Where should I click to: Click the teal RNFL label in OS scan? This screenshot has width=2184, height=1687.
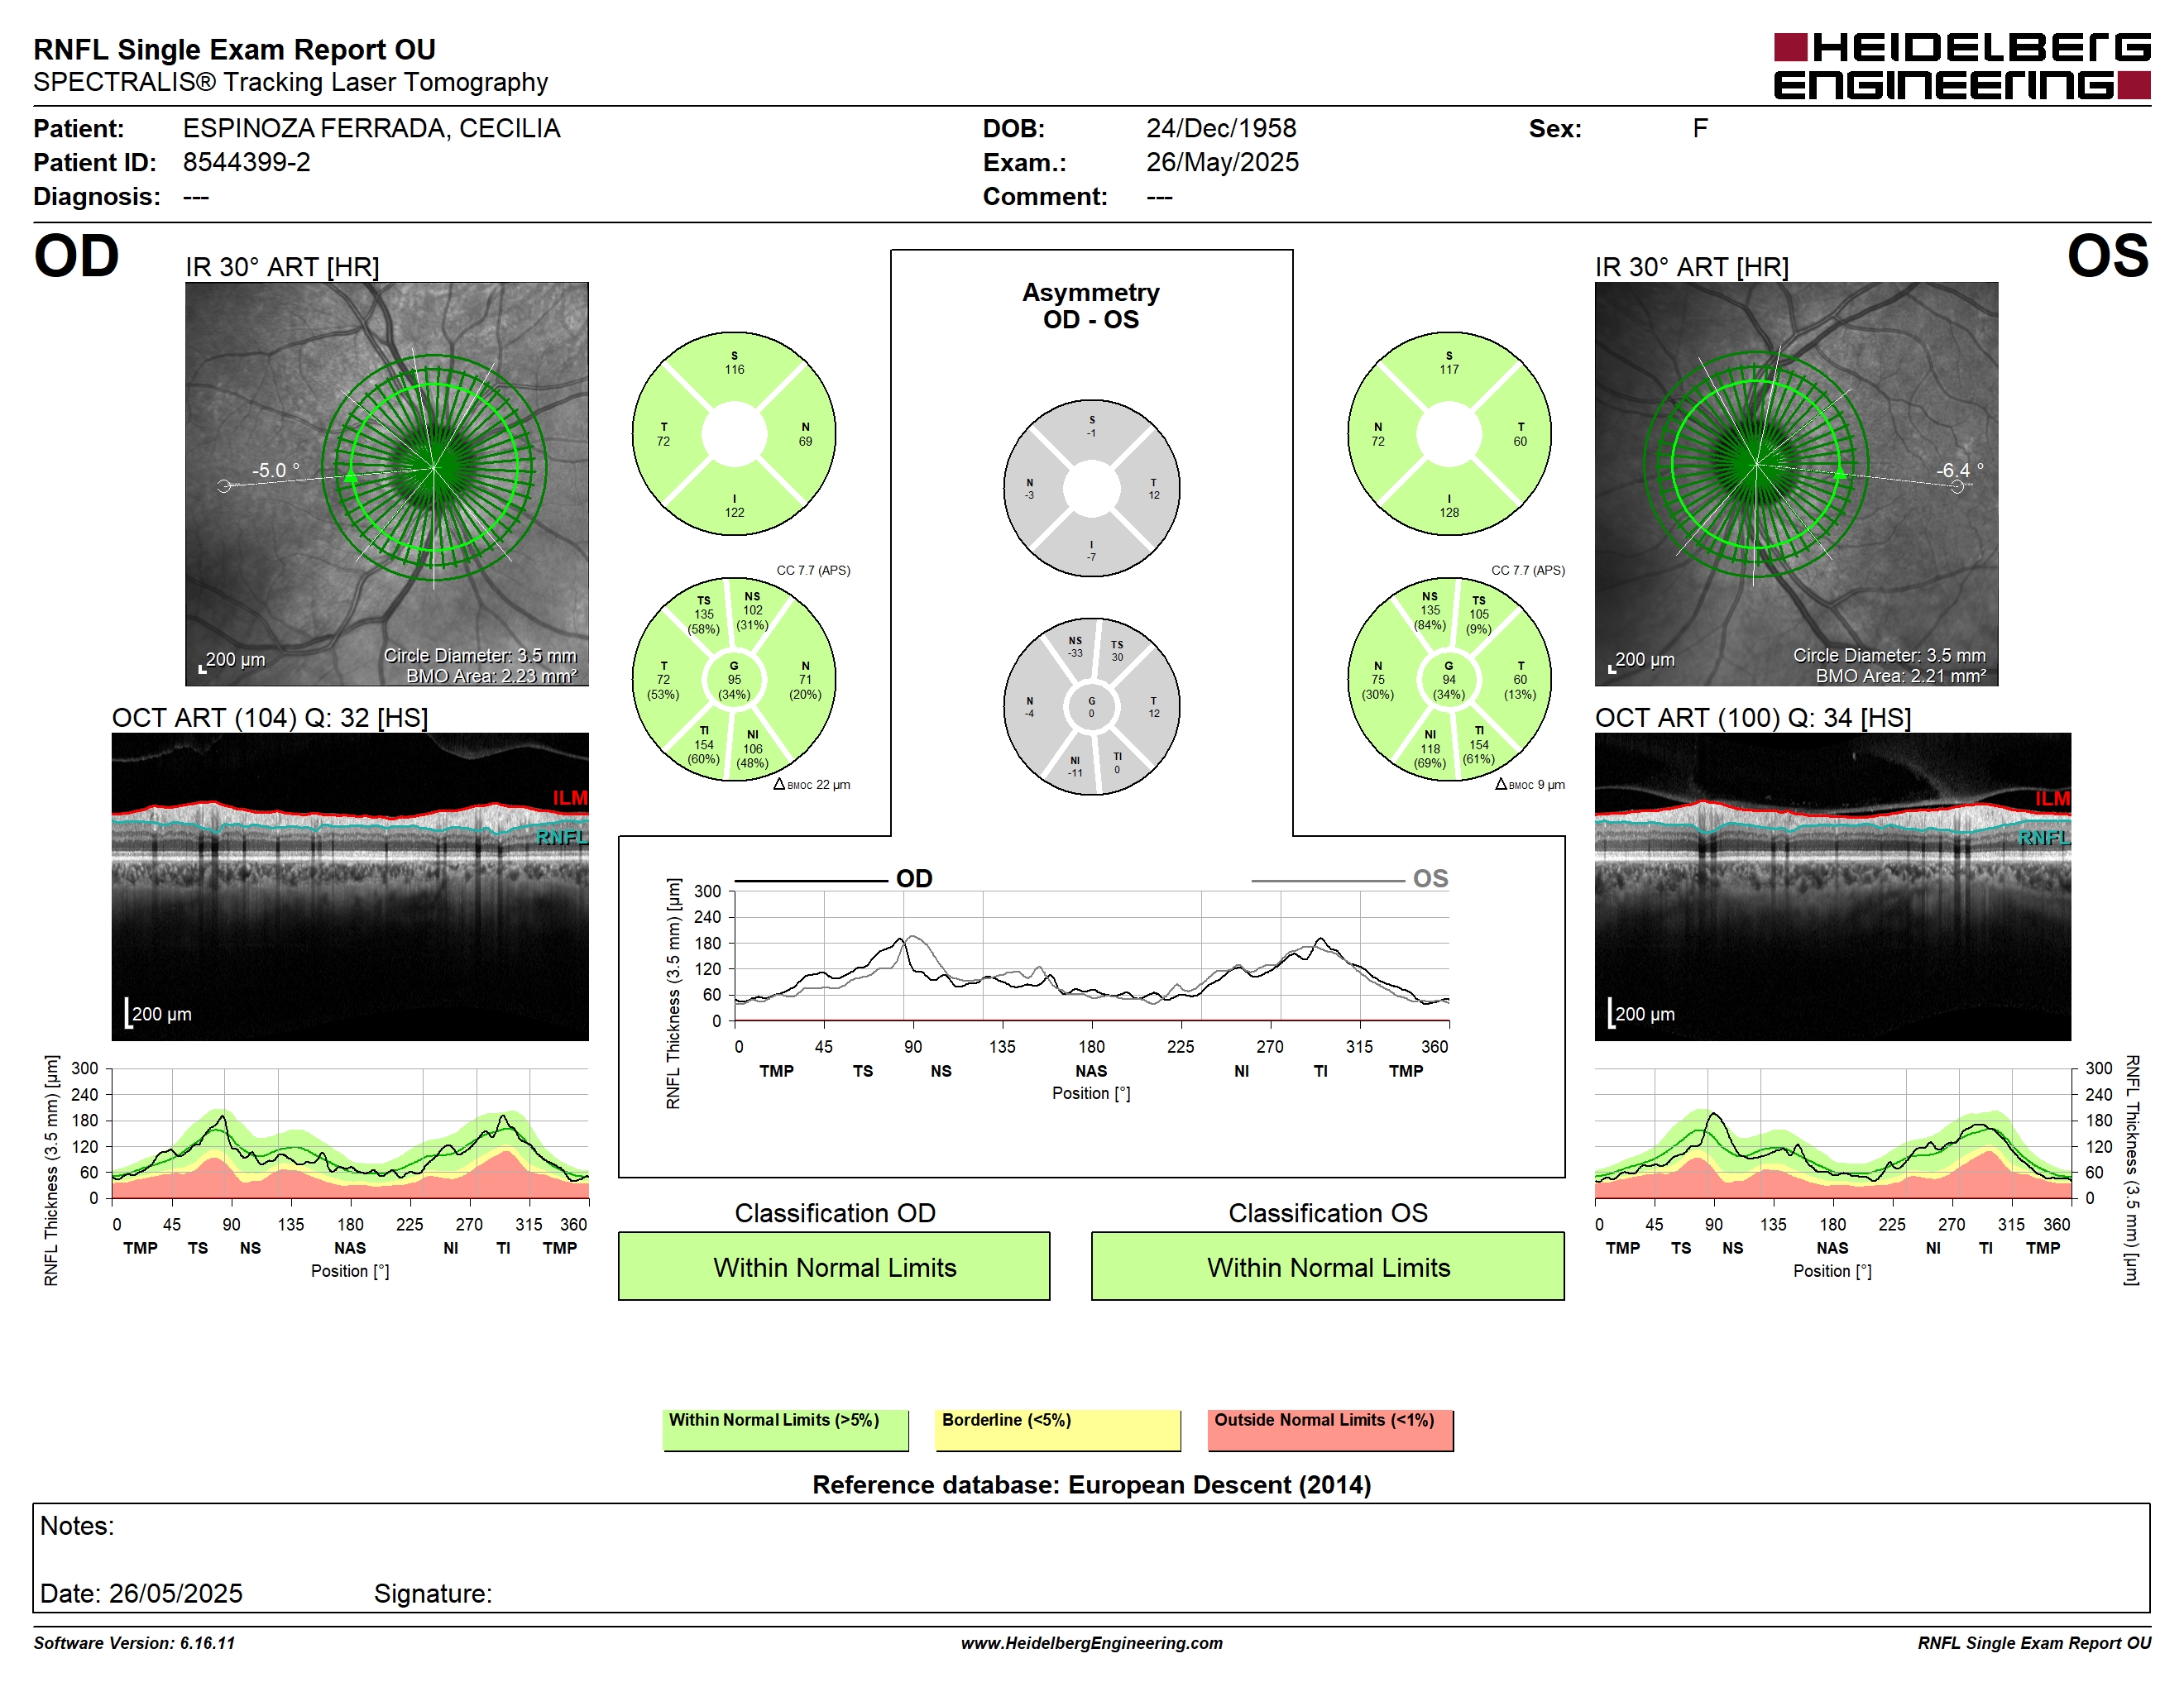(x=2044, y=838)
